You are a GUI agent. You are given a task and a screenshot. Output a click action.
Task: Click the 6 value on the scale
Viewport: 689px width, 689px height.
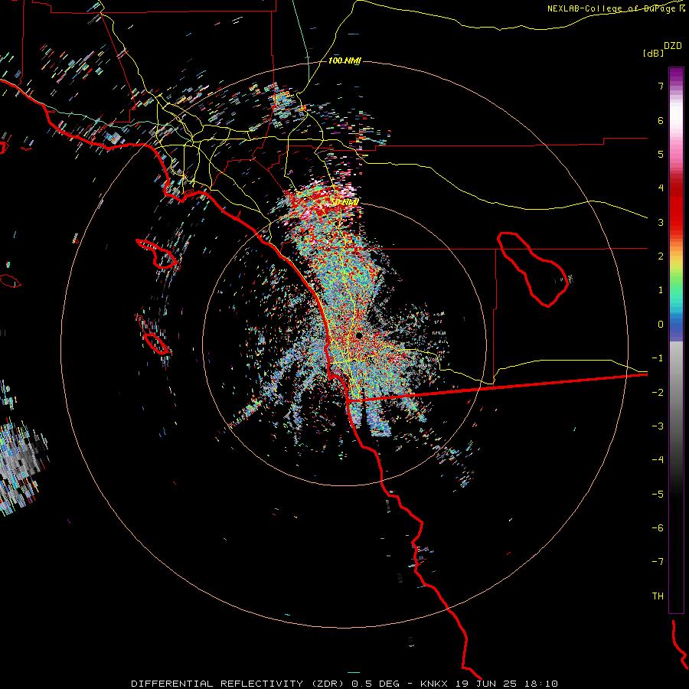tap(661, 120)
